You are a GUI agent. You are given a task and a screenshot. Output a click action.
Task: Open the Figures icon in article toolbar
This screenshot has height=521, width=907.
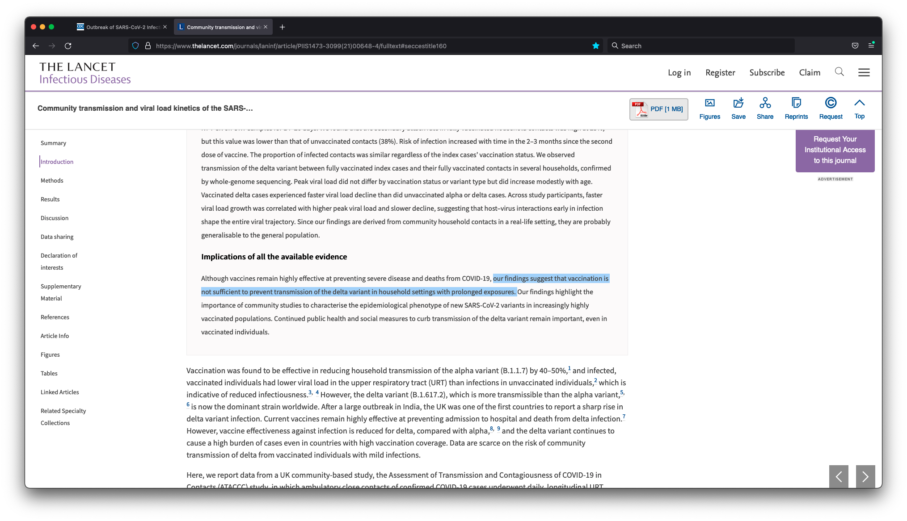[x=709, y=104]
